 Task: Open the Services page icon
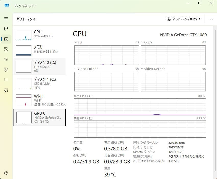click(x=6, y=90)
